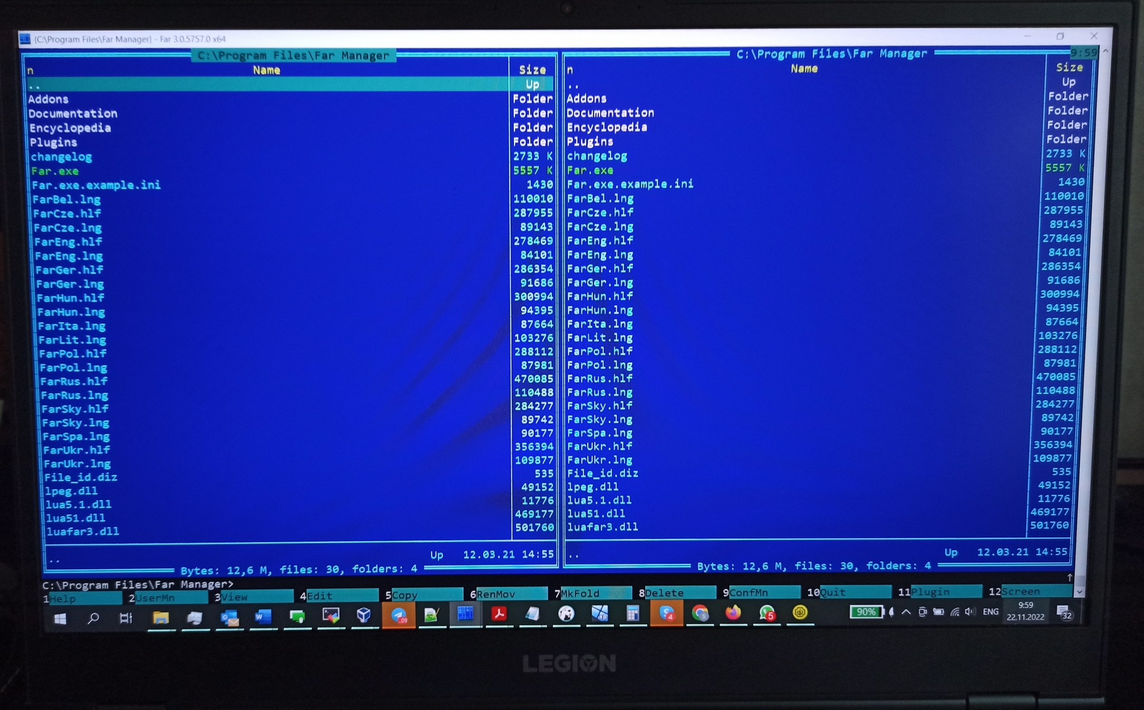Screen dimensions: 1144x710
Task: Click left panel path title
Action: 294,56
